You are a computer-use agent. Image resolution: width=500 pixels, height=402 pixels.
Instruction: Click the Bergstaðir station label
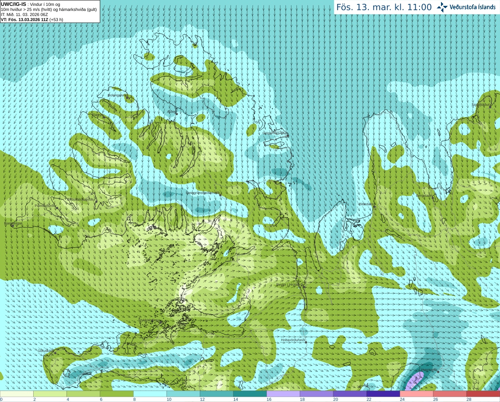pos(424,196)
